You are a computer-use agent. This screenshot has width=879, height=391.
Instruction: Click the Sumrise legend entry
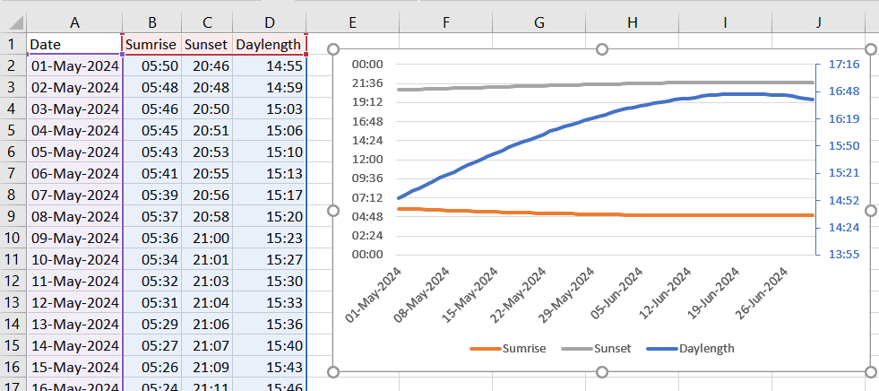(x=510, y=348)
